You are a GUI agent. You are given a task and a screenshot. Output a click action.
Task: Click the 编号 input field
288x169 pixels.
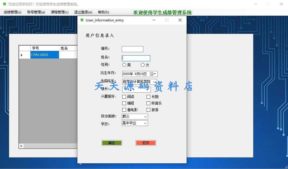pyautogui.click(x=133, y=49)
